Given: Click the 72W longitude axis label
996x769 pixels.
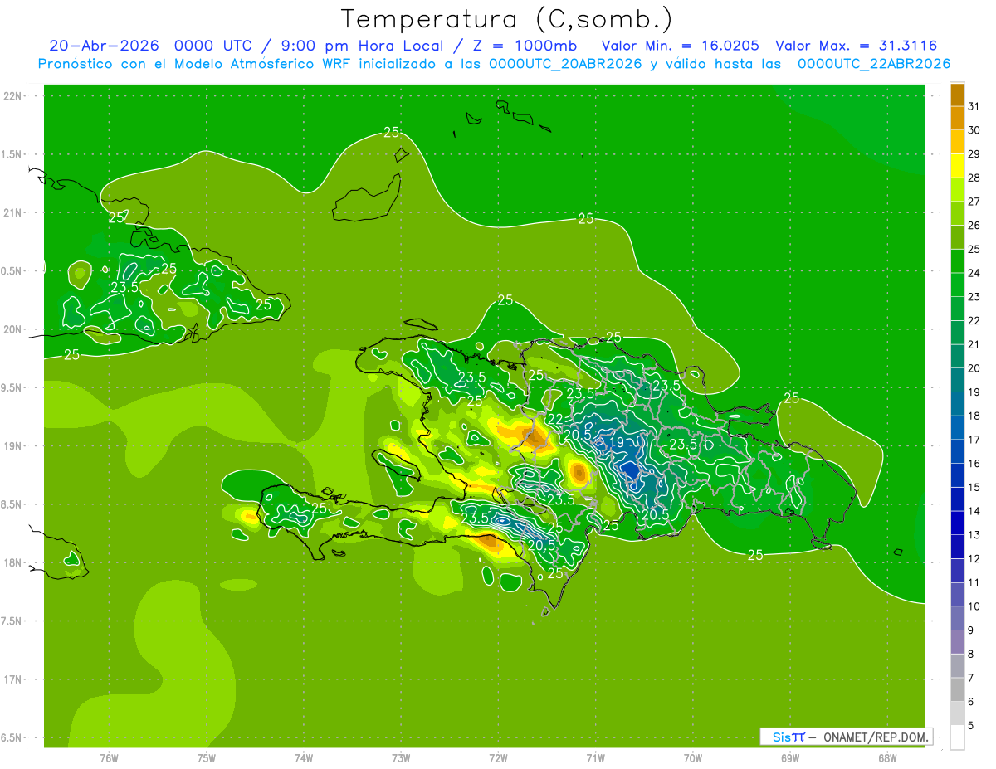Looking at the screenshot, I should point(498,757).
